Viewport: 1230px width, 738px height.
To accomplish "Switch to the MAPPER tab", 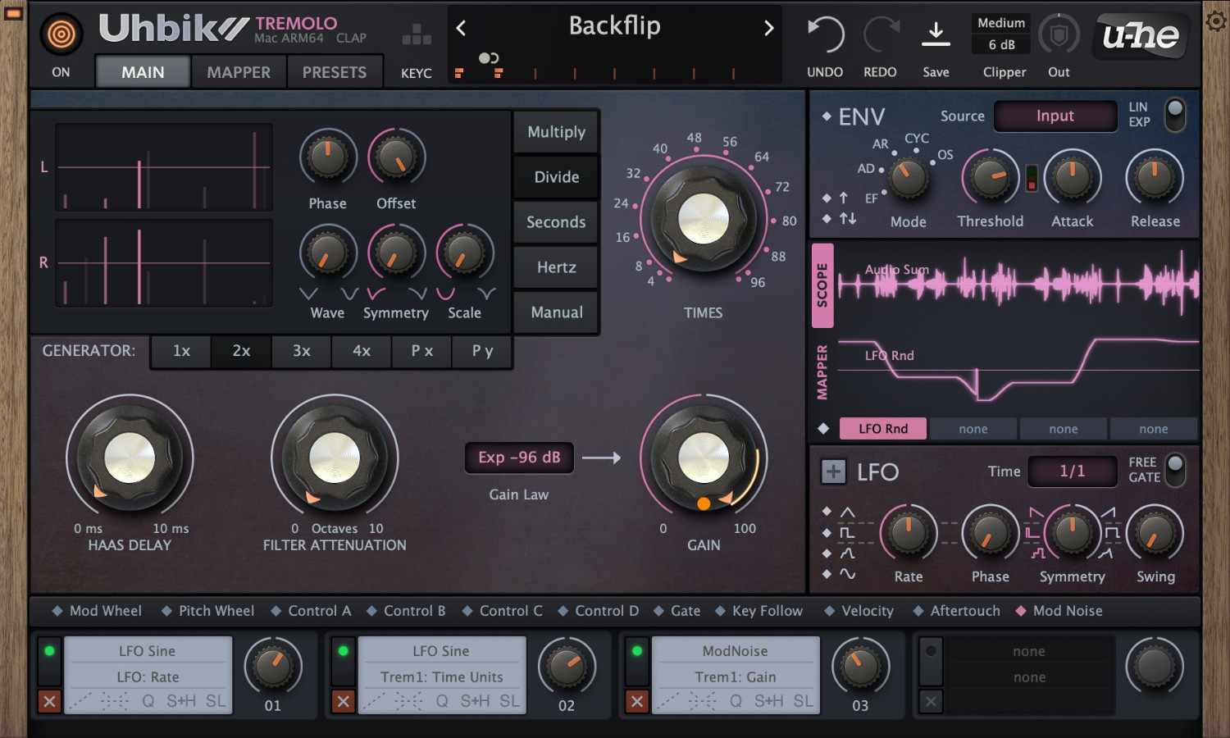I will click(238, 71).
